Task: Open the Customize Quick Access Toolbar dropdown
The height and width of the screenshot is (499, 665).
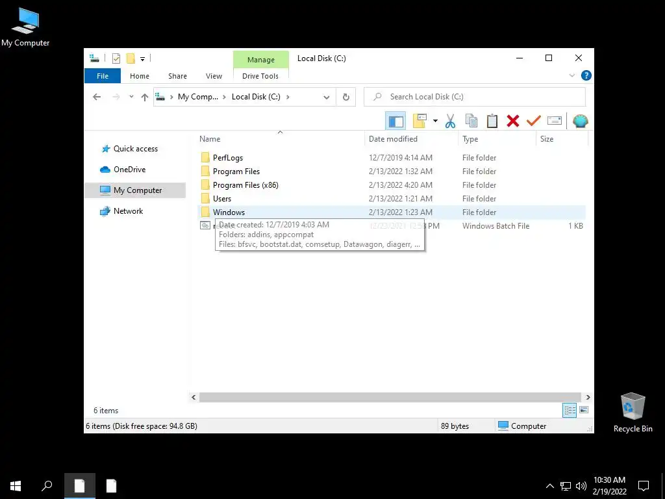Action: [142, 59]
